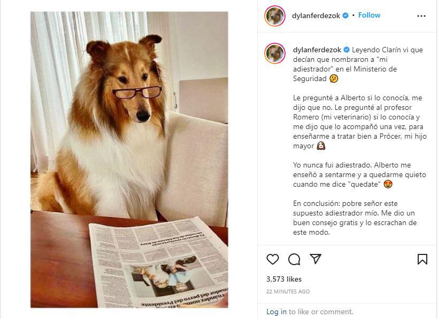This screenshot has height=319, width=438.
Task: Like the post with the heart icon
Action: click(273, 259)
